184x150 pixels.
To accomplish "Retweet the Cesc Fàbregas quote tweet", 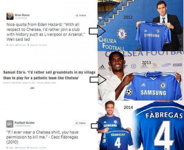I will pyautogui.click(x=21, y=148).
